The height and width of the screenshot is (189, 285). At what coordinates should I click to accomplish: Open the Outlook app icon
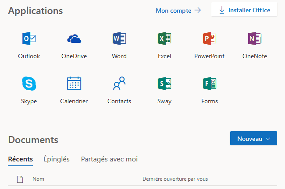29,38
